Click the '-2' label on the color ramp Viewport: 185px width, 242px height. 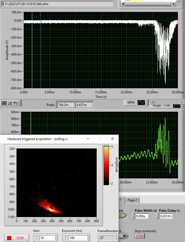click(x=111, y=183)
